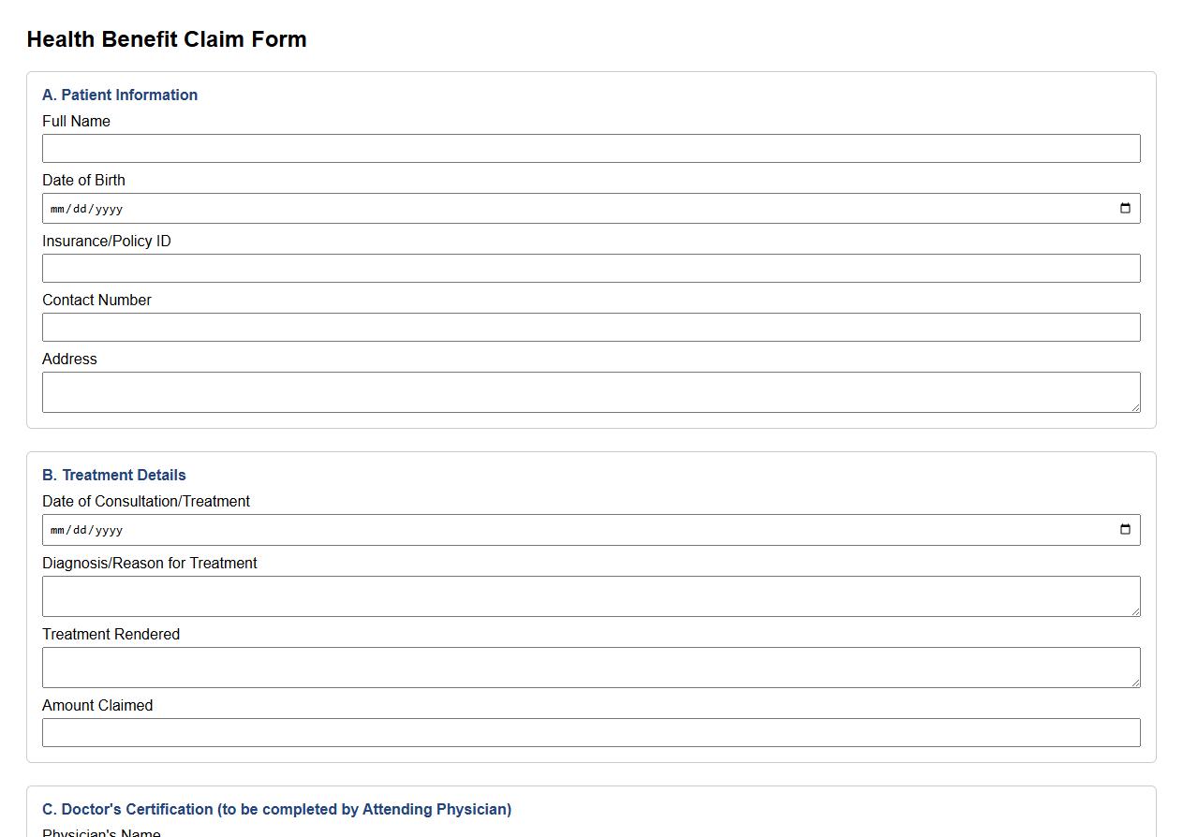The width and height of the screenshot is (1183, 837).
Task: Click the Amount Claimed input field
Action: [x=590, y=732]
